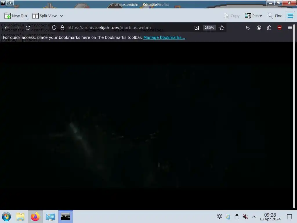297x223 pixels.
Task: Open the tracking protection shield icon
Action: click(x=54, y=28)
